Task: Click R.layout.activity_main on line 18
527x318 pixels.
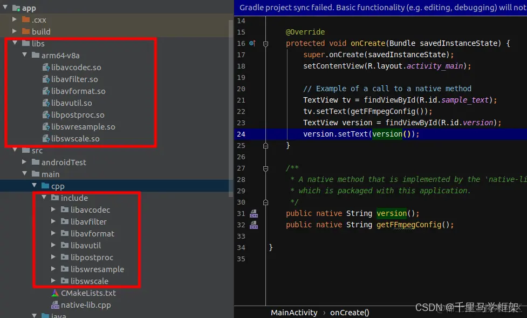Action: 415,66
